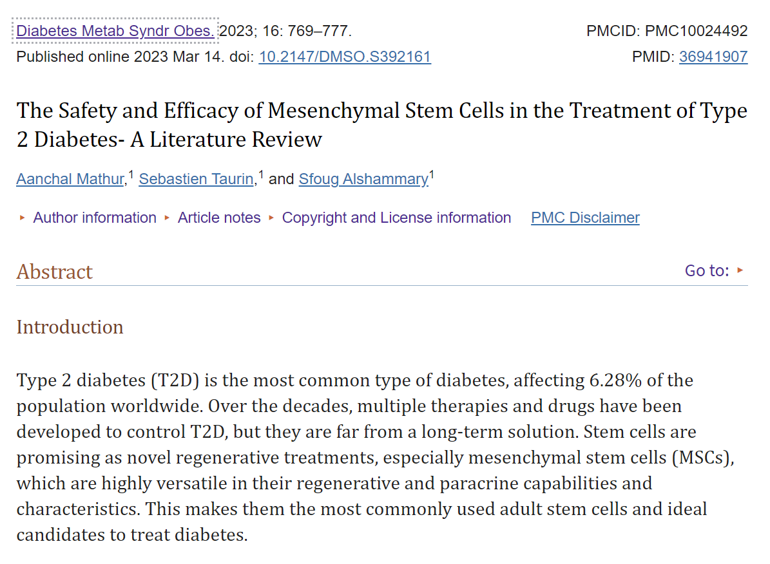Screen dimensions: 770x564
Task: Open the PMID 36941907 link
Action: coord(713,57)
